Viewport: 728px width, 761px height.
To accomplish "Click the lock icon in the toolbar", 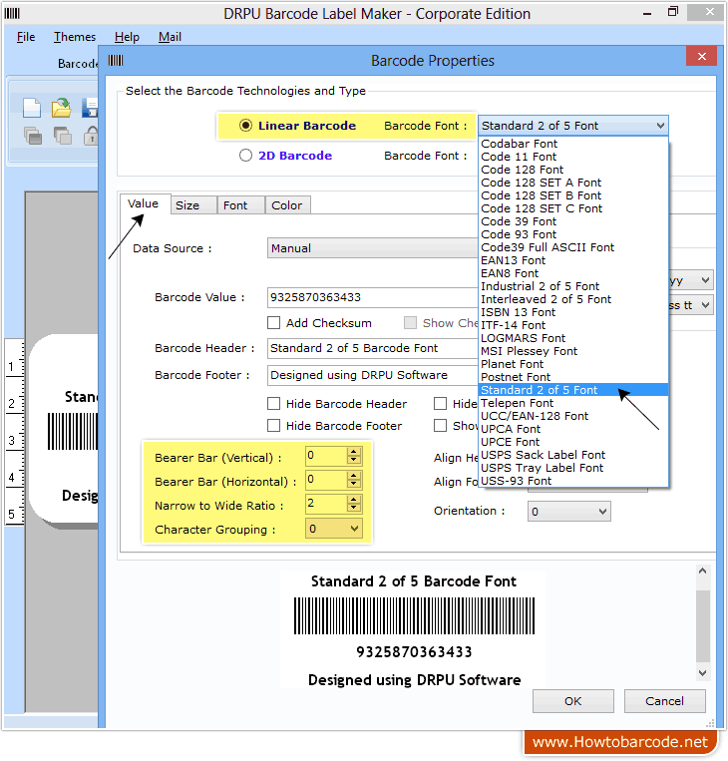I will 92,136.
